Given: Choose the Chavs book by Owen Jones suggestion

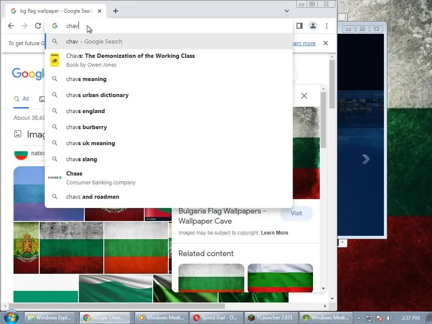Looking at the screenshot, I should point(169,60).
